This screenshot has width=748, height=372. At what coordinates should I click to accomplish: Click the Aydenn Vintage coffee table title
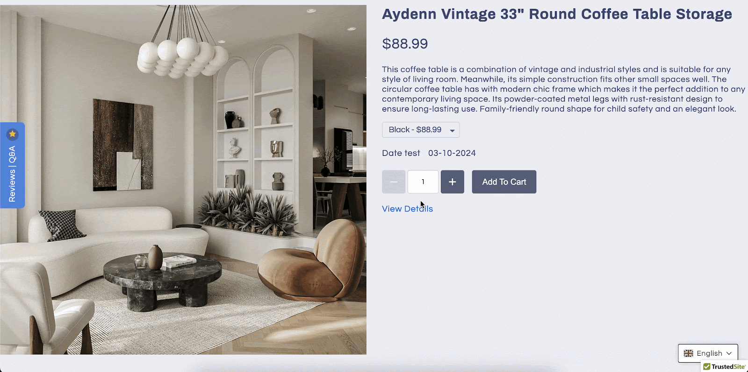(557, 14)
